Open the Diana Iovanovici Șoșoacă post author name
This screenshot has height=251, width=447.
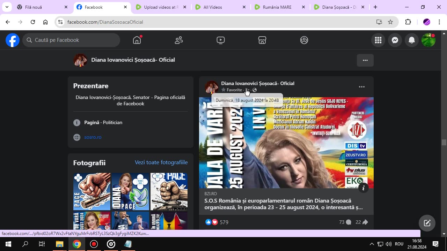coord(258,83)
